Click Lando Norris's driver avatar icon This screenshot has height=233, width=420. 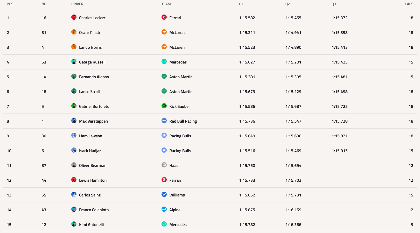coord(74,47)
